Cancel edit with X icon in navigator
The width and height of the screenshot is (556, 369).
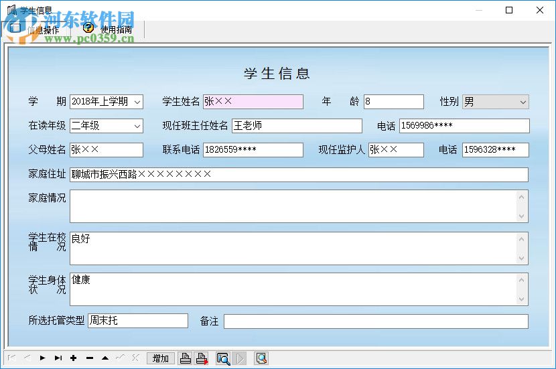(135, 358)
